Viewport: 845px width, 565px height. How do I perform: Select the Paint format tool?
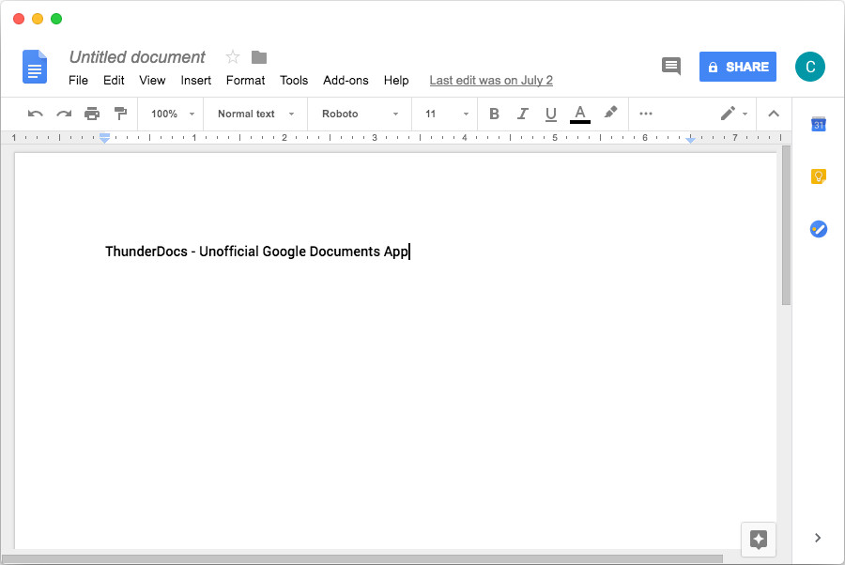pos(121,114)
